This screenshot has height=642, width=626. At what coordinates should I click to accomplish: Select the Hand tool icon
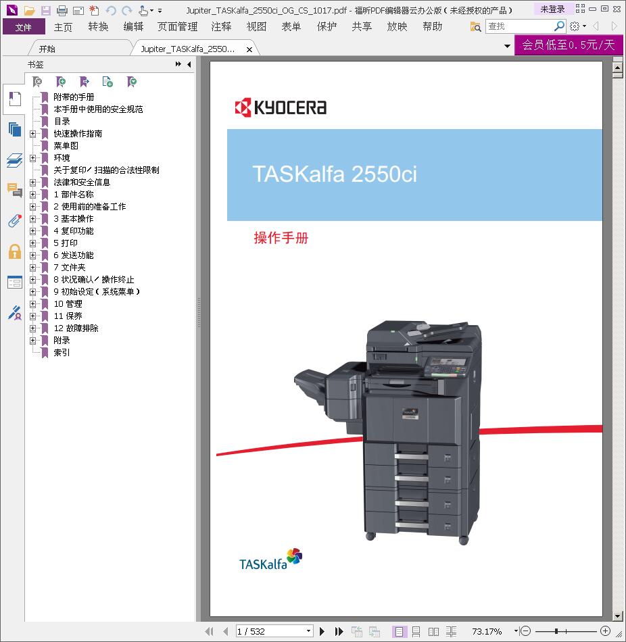[x=143, y=11]
